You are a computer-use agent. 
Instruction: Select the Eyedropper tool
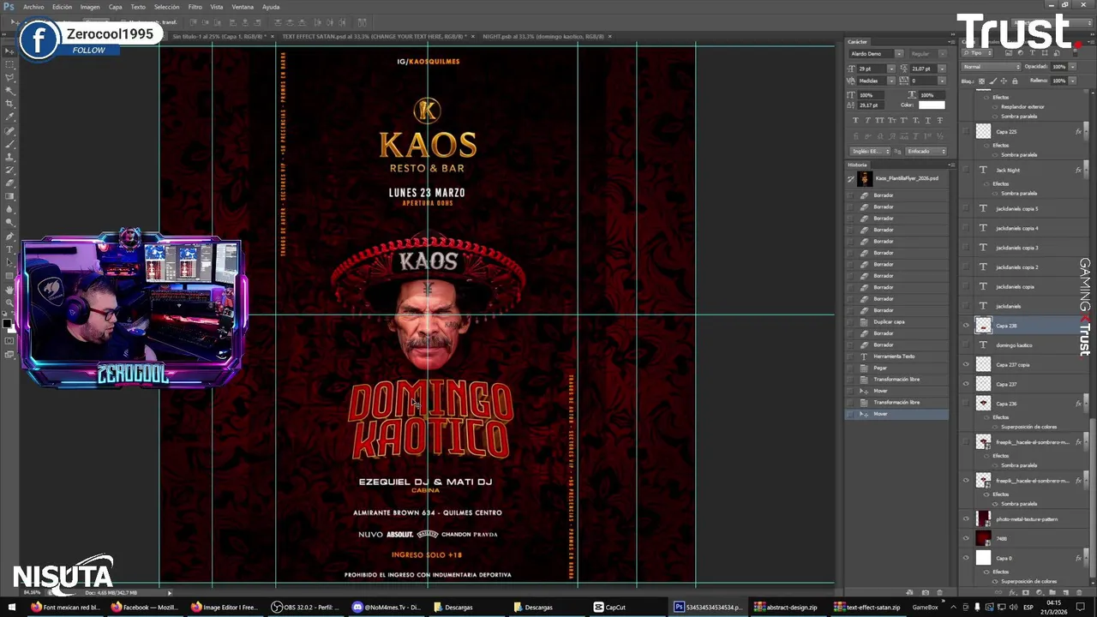pos(9,117)
